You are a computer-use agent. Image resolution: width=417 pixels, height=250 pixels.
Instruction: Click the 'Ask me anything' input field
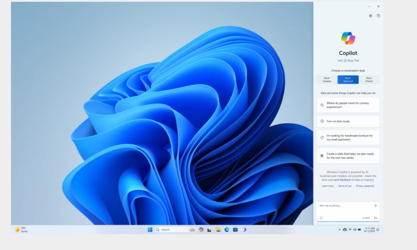[344, 206]
